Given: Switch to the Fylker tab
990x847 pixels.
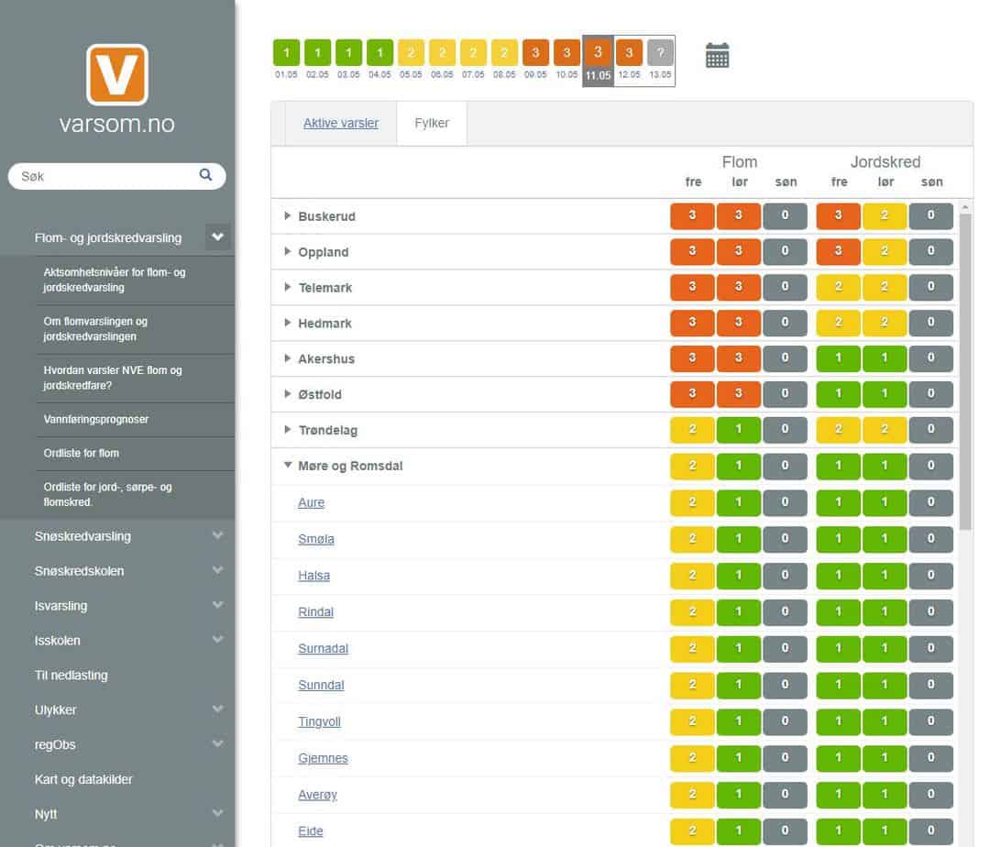Looking at the screenshot, I should tap(432, 123).
